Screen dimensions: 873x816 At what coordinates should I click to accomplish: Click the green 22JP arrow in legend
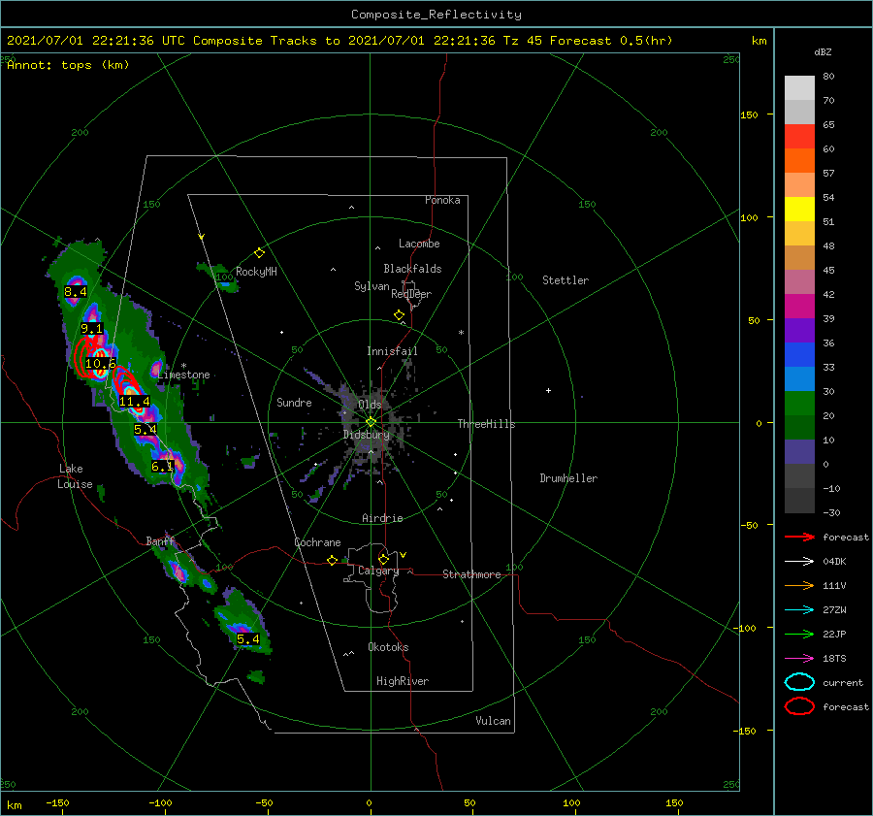(x=799, y=634)
